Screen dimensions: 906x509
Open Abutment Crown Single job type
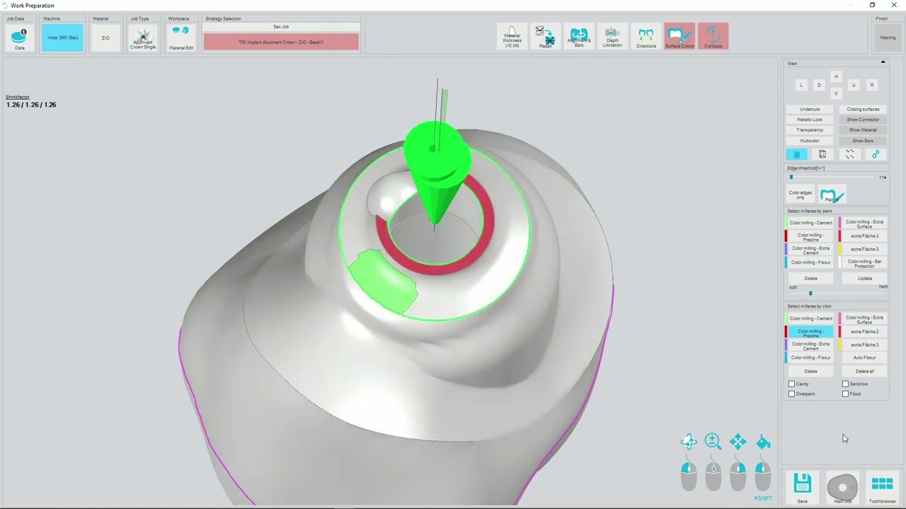click(x=143, y=37)
